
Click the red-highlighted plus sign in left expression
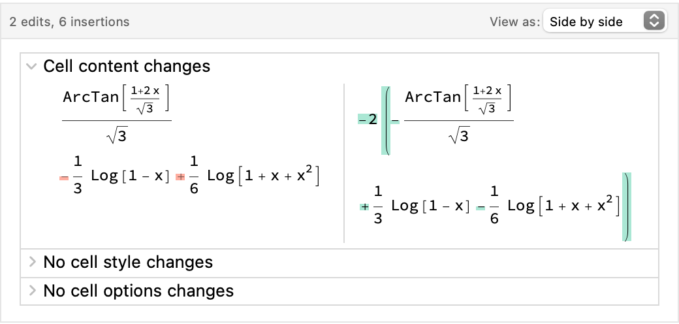click(x=181, y=177)
